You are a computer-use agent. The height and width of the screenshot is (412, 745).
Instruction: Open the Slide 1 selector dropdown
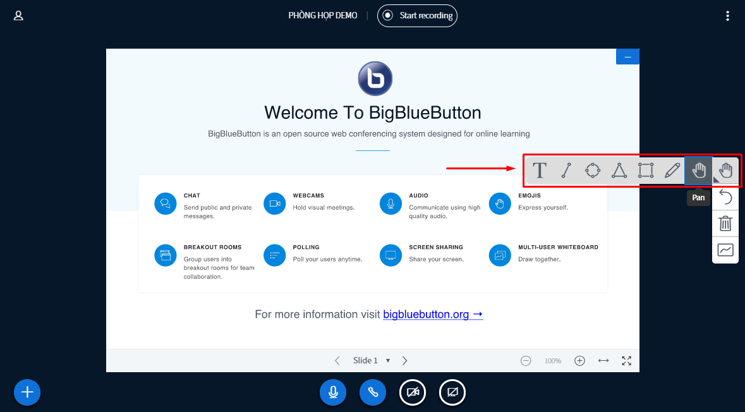(372, 361)
